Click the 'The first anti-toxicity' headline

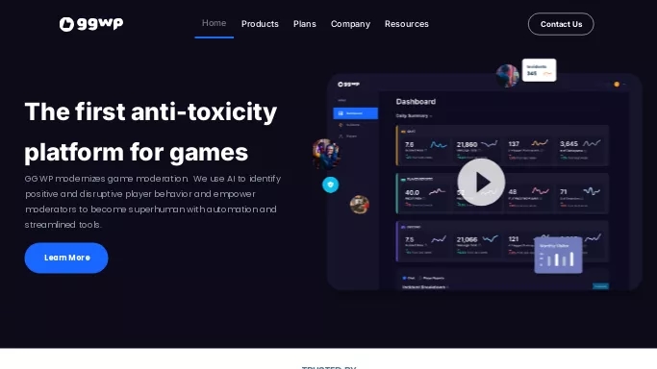coord(151,111)
